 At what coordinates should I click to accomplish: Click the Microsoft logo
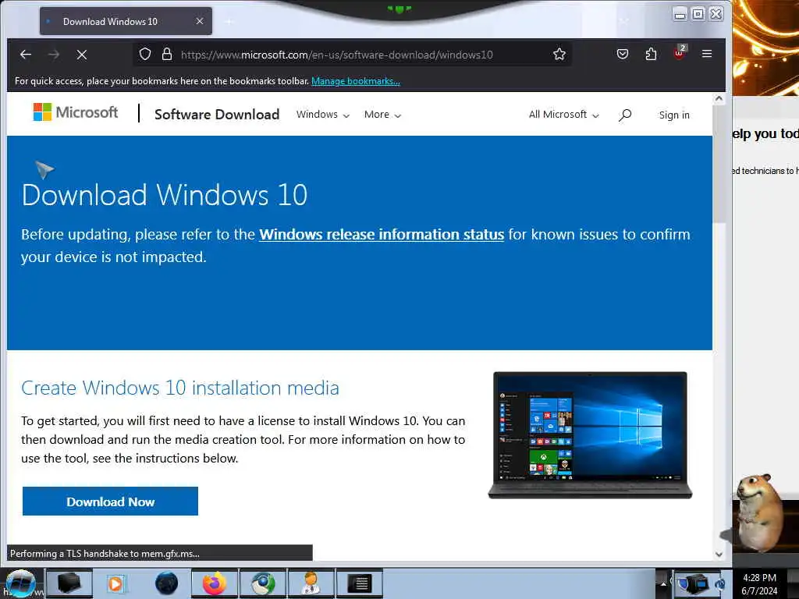[76, 112]
